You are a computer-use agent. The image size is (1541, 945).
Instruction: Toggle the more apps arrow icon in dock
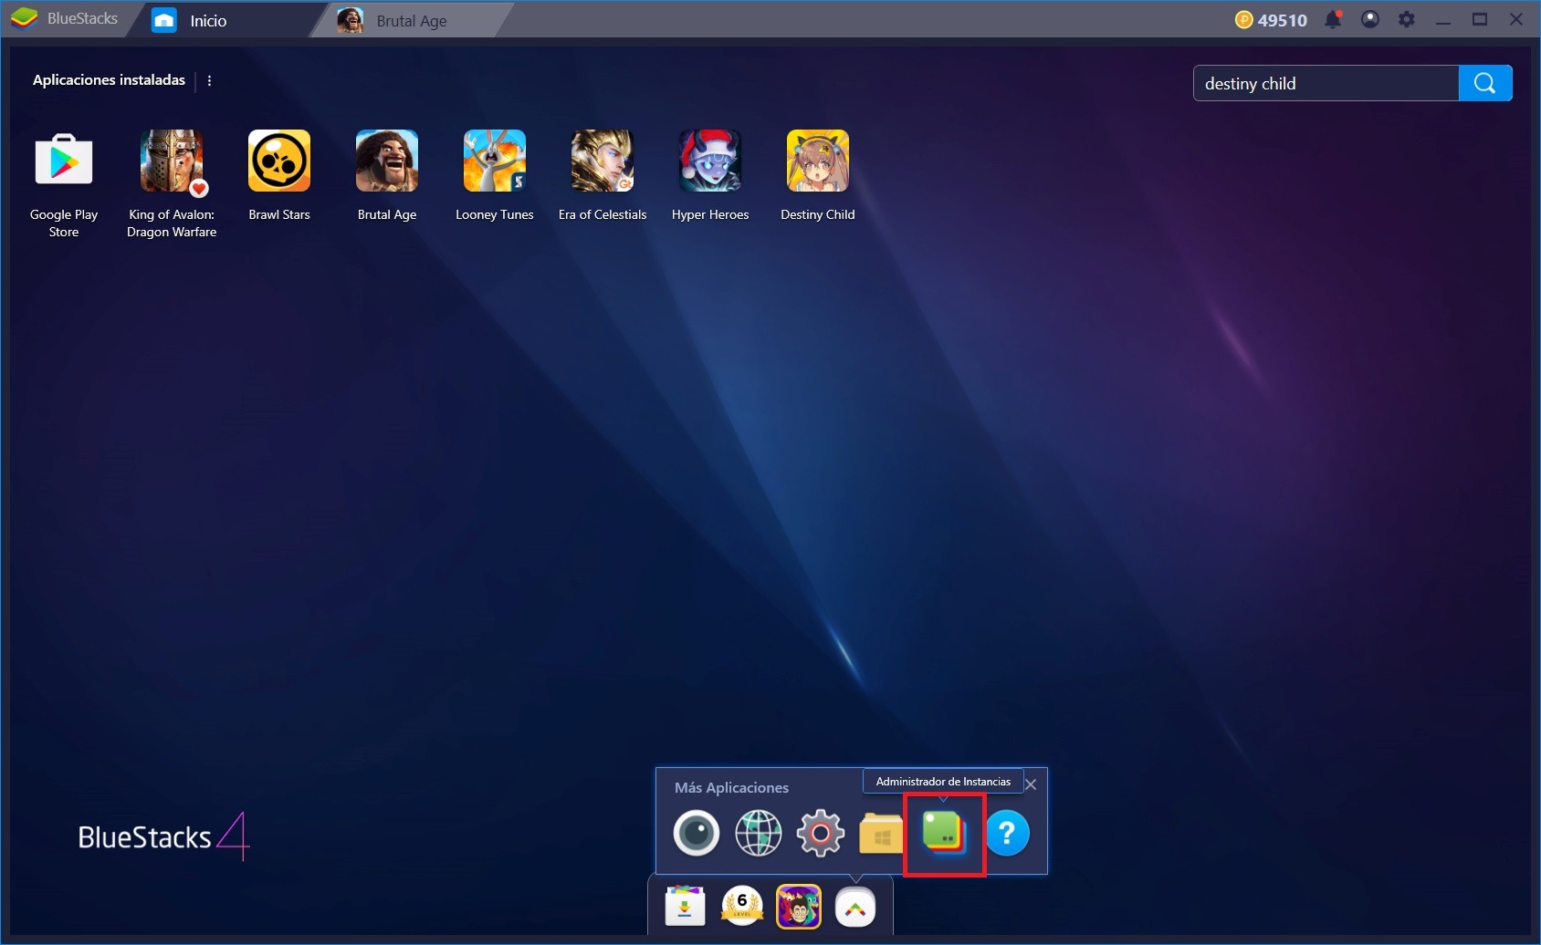click(x=855, y=907)
